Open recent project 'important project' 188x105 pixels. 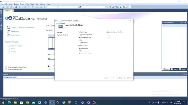16,46
